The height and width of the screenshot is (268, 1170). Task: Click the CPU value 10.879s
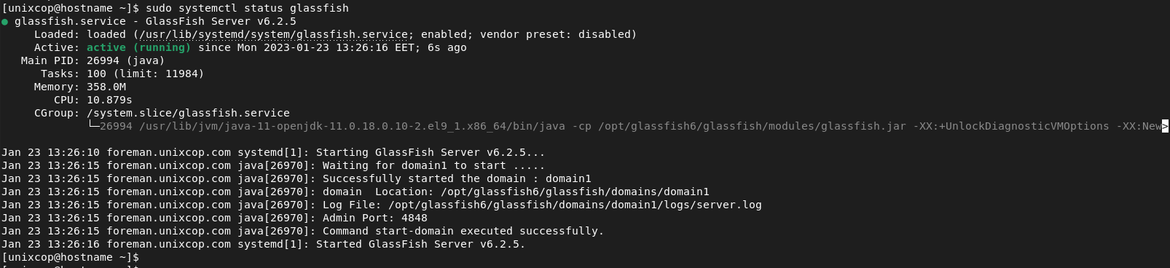pyautogui.click(x=109, y=100)
